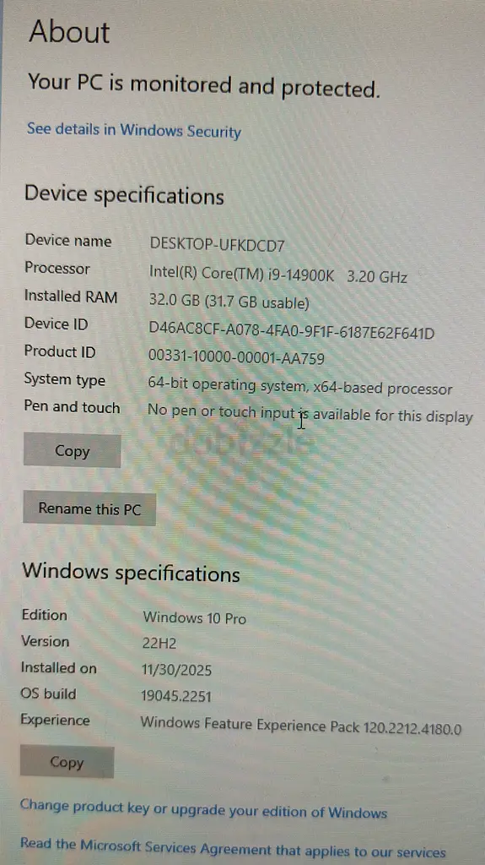Copy the device specifications
The width and height of the screenshot is (485, 865).
72,451
